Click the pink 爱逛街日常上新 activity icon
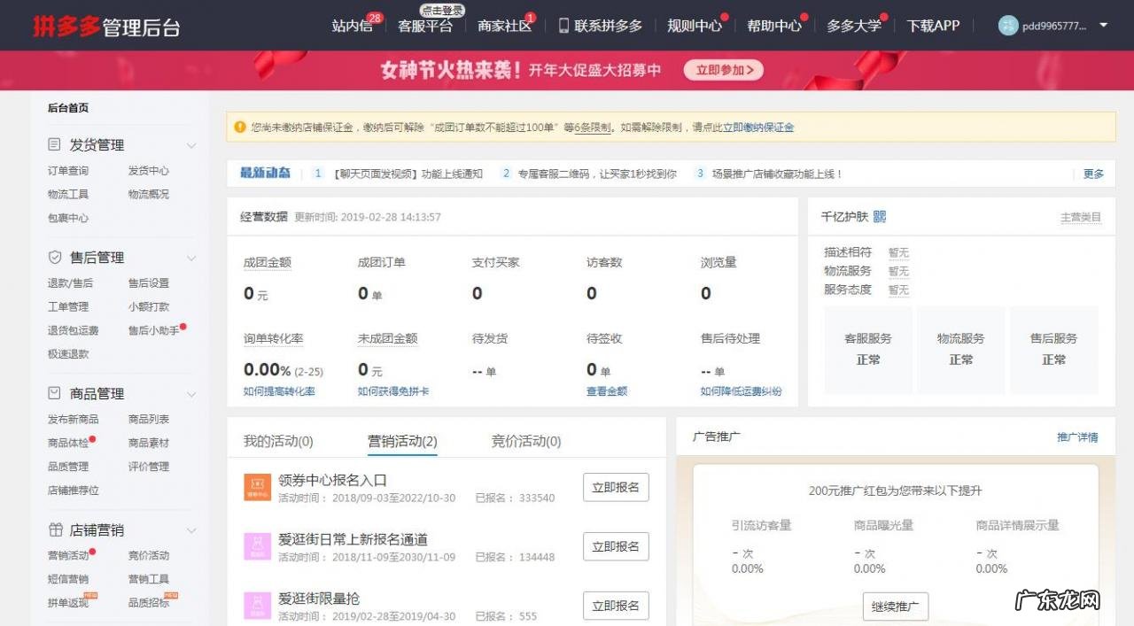1134x626 pixels. pos(257,546)
